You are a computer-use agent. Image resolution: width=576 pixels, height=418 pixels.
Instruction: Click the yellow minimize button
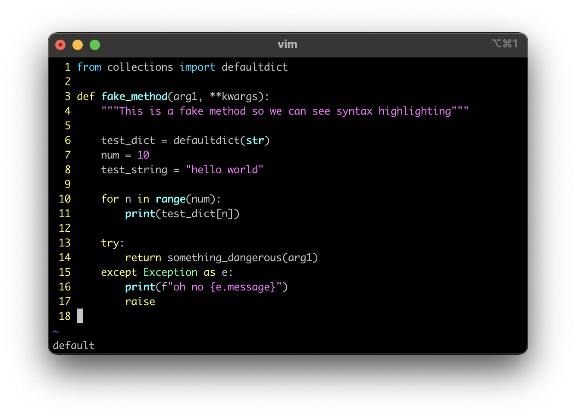point(78,44)
